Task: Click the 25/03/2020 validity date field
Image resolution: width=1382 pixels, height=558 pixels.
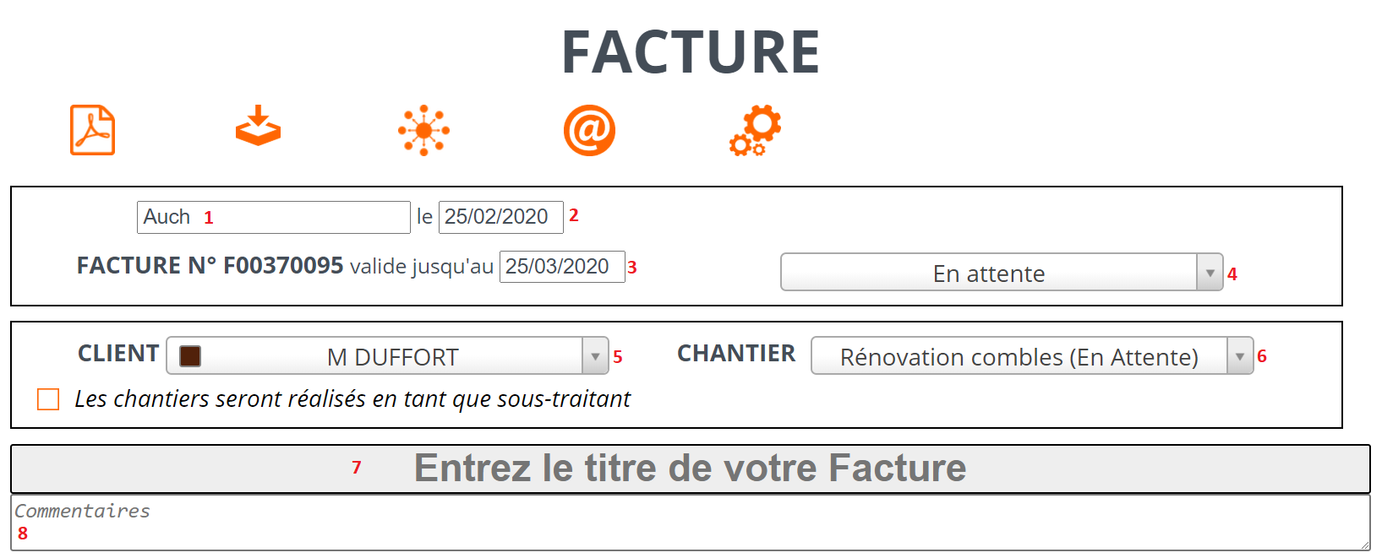Action: pyautogui.click(x=562, y=267)
